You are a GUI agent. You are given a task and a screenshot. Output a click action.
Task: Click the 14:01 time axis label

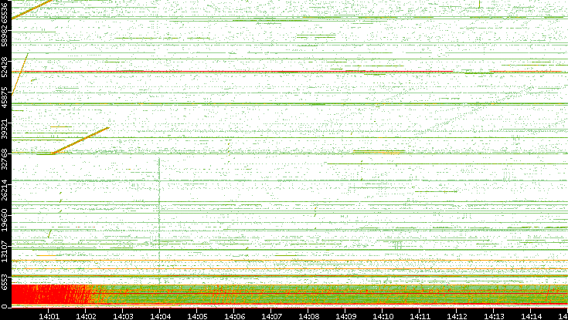49,315
